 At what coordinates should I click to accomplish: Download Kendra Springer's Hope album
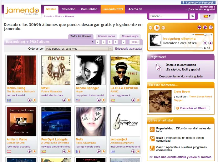point(99,100)
